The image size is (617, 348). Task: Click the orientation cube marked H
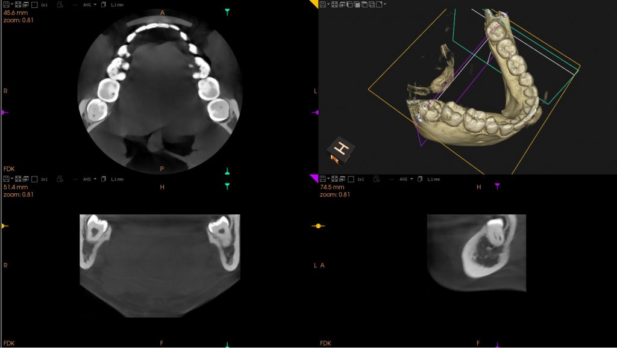(x=342, y=149)
